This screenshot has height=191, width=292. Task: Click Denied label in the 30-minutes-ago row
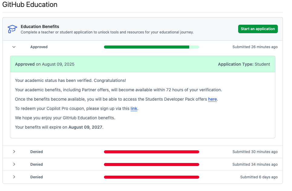[x=37, y=152]
